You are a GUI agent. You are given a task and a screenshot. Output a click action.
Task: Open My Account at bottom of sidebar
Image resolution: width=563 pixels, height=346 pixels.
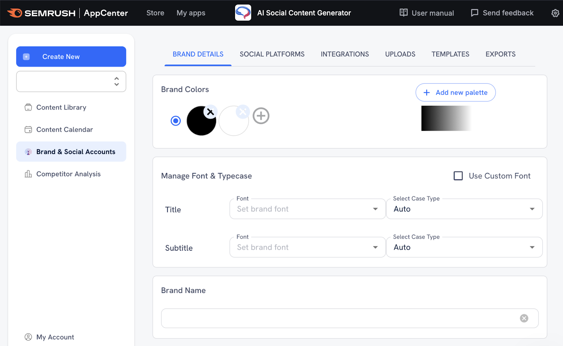click(x=55, y=337)
